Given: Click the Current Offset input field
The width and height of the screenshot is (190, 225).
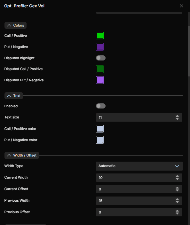Looking at the screenshot, I should coord(139,189).
